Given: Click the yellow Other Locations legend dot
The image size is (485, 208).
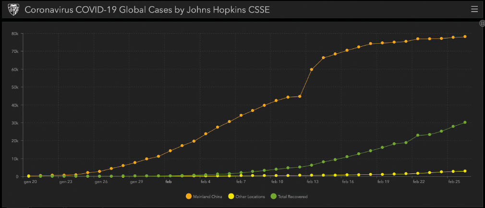Looking at the screenshot, I should [231, 196].
